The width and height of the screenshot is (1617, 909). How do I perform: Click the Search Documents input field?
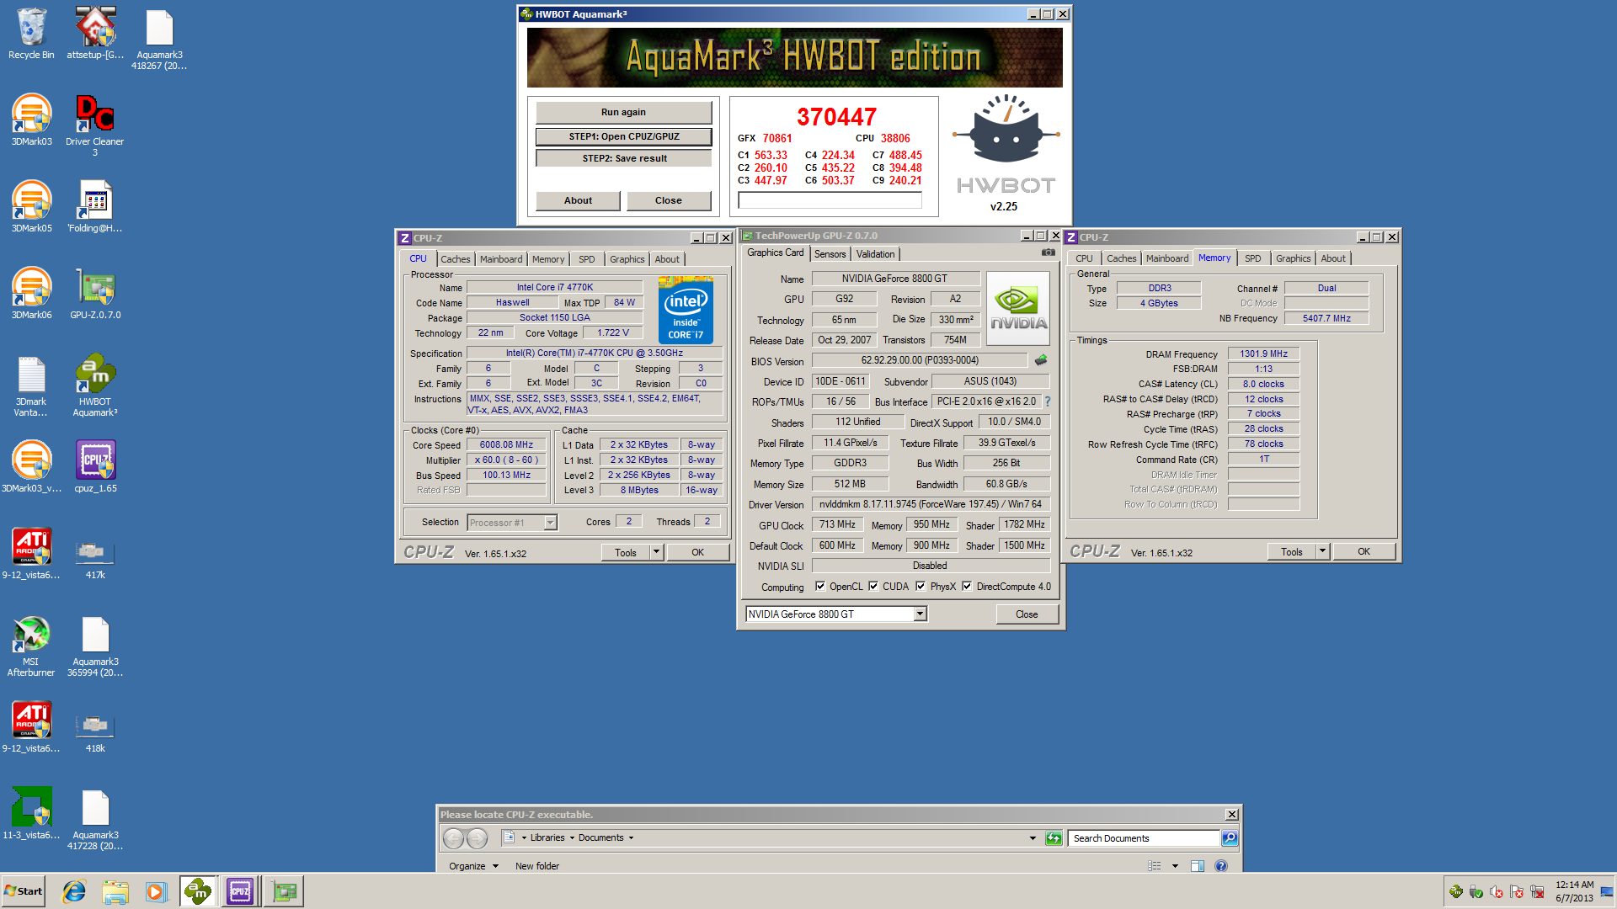1145,838
